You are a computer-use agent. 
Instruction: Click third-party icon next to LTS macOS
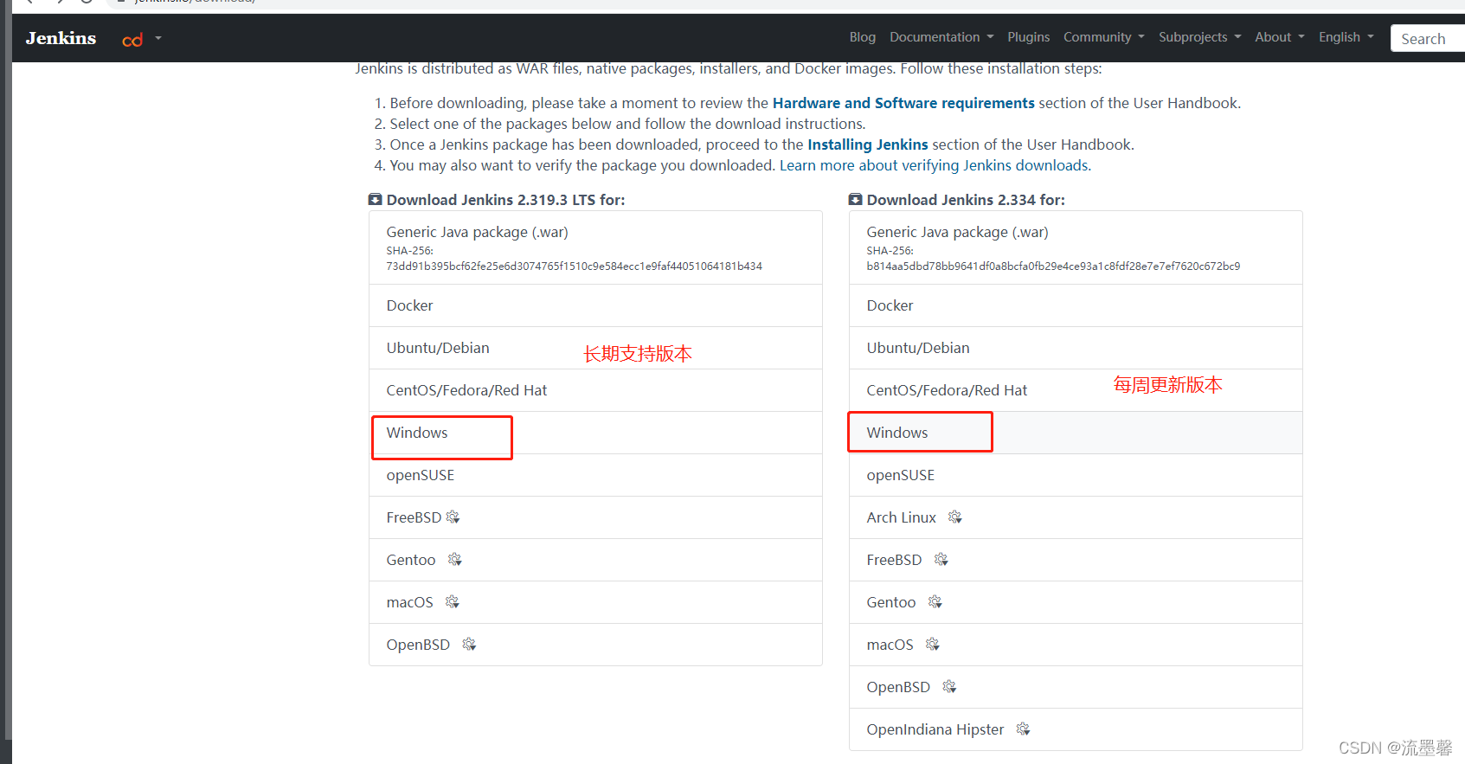point(453,602)
